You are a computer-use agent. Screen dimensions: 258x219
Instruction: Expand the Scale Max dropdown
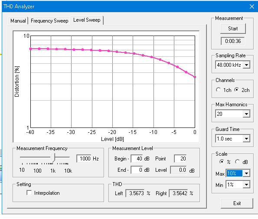tap(246, 173)
